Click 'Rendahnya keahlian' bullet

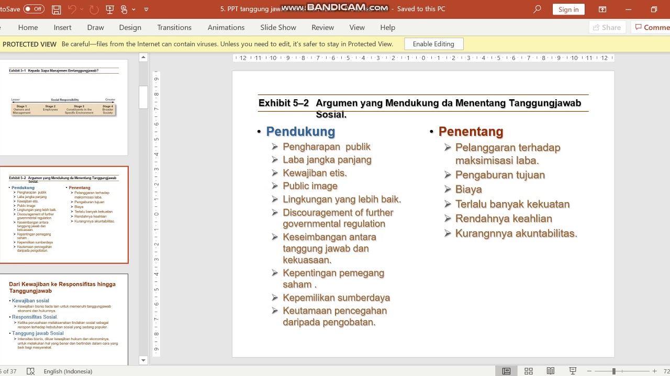[504, 219]
